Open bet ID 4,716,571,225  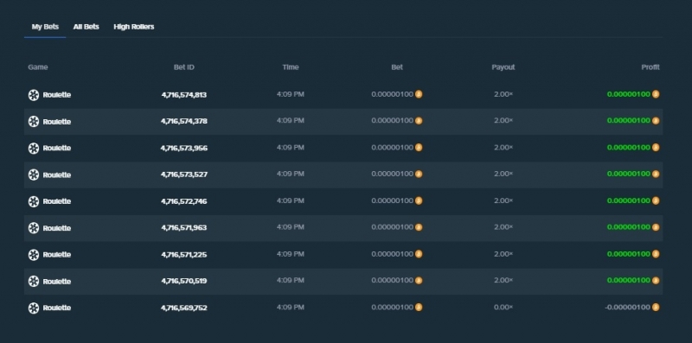184,255
